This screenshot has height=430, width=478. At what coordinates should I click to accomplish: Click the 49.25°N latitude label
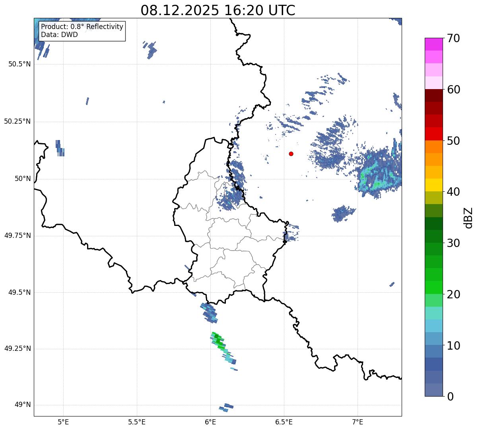[17, 348]
